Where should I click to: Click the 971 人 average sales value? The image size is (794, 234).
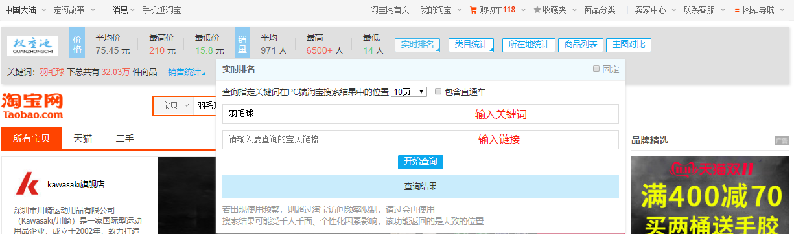pos(274,50)
